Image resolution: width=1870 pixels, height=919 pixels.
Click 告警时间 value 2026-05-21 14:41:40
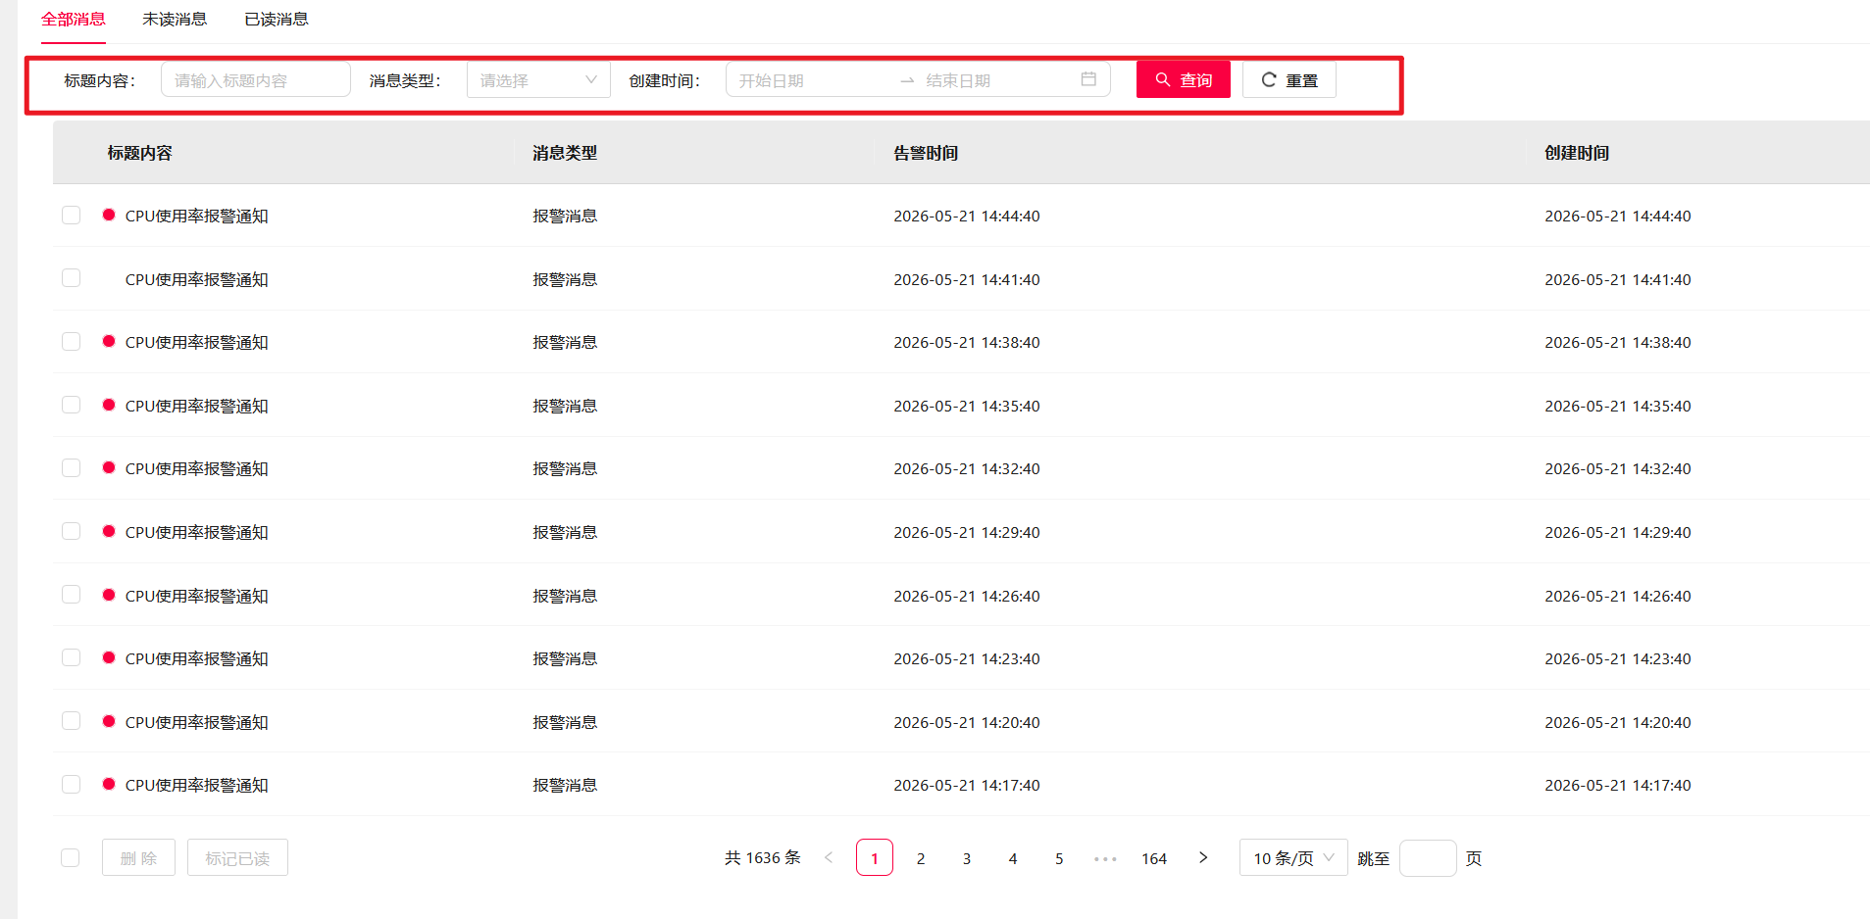967,279
